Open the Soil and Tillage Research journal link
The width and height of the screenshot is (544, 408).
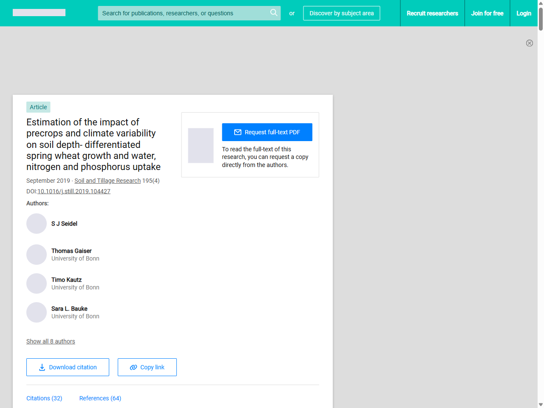(x=107, y=181)
